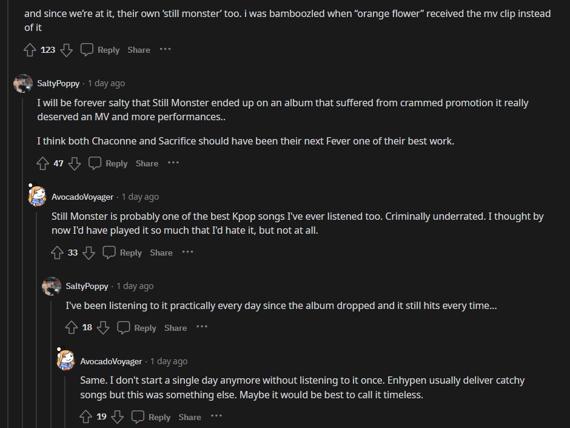Open more options on the 123-point comment

click(165, 49)
